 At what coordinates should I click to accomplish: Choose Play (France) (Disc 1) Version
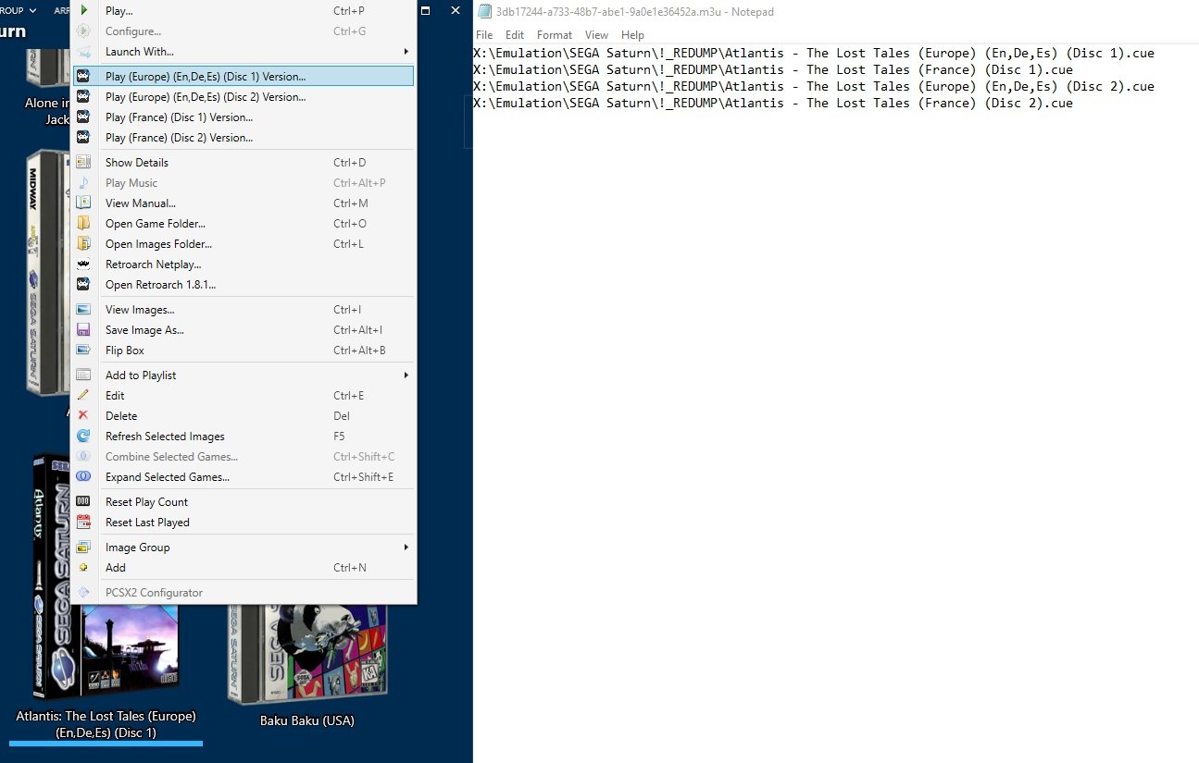(243, 117)
